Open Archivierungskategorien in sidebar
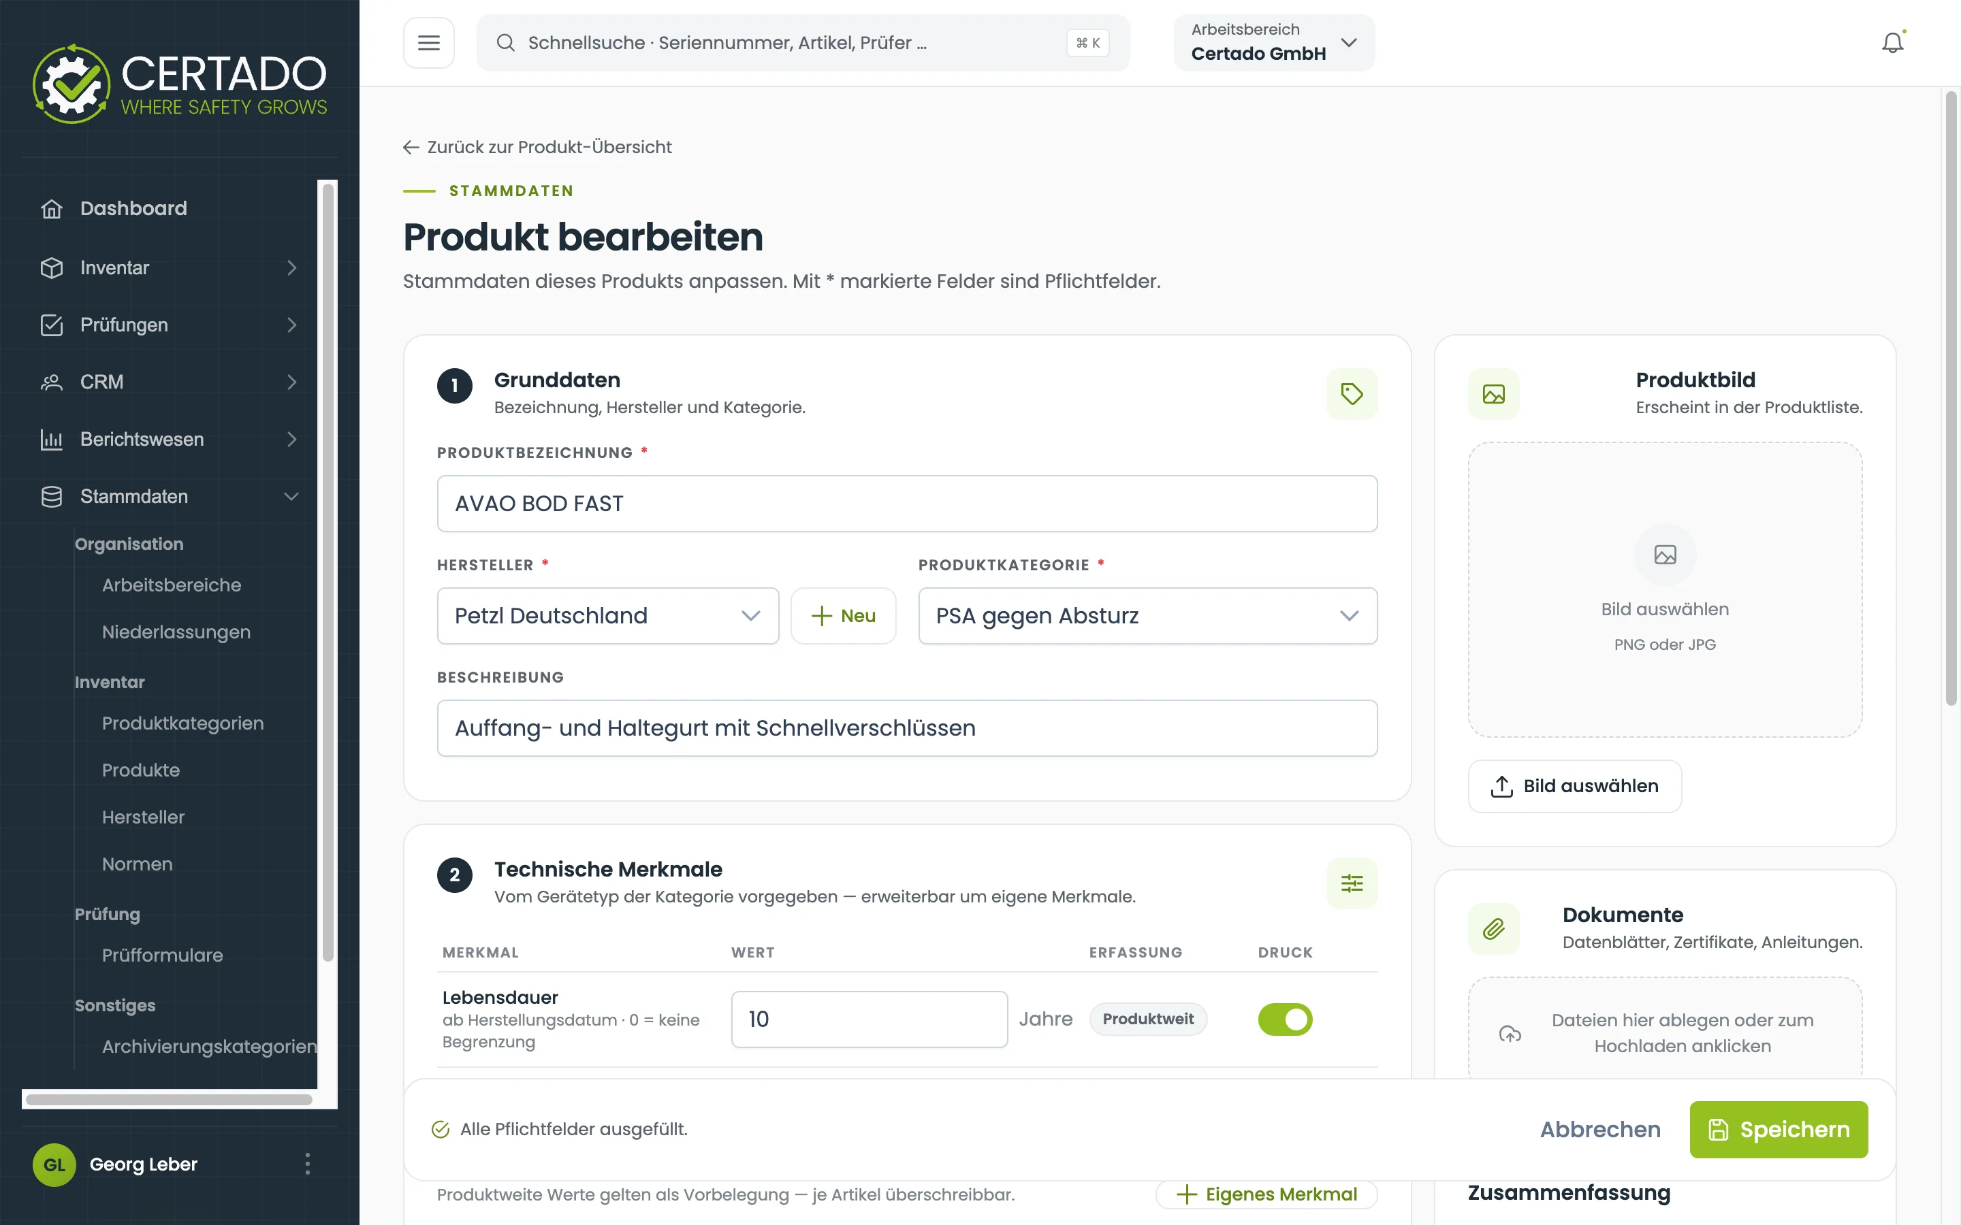Viewport: 1961px width, 1225px height. pos(209,1046)
